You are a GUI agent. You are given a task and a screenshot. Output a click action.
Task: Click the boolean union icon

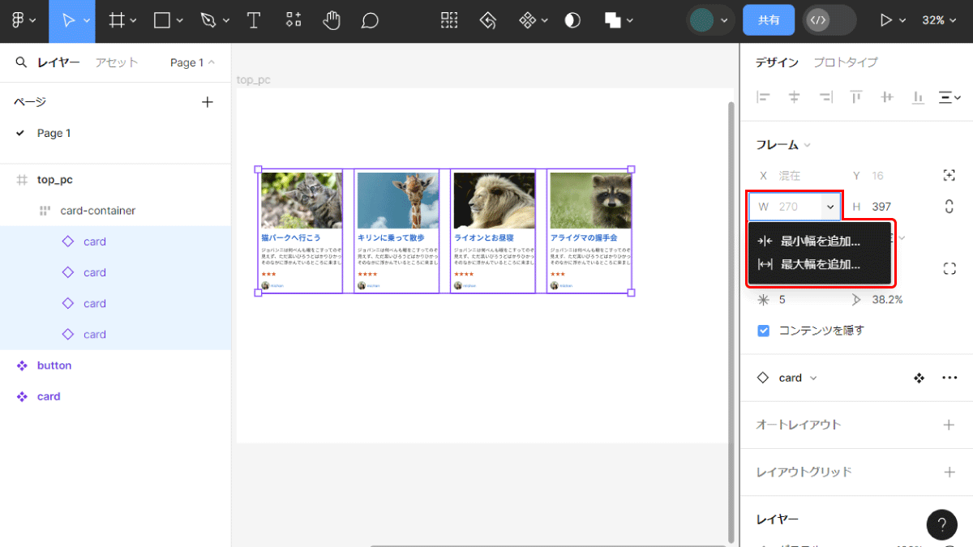click(x=613, y=21)
